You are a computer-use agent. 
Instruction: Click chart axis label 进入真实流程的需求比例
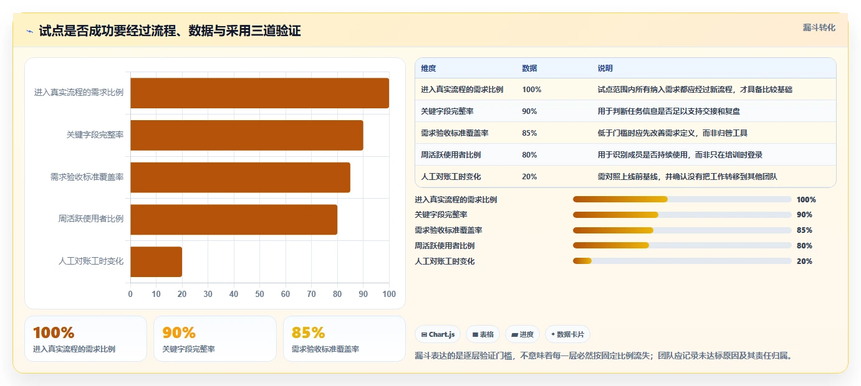click(x=79, y=92)
